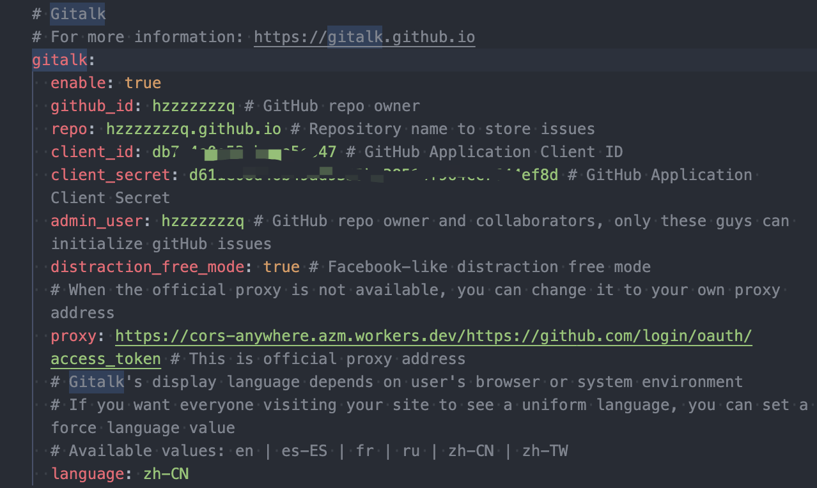This screenshot has height=488, width=817.
Task: Click the wrapped 'Client Secret' comment line
Action: [111, 198]
